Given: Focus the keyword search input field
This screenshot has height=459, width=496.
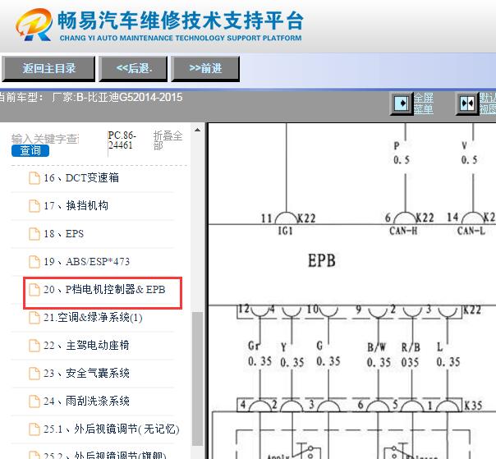Looking at the screenshot, I should coord(45,139).
